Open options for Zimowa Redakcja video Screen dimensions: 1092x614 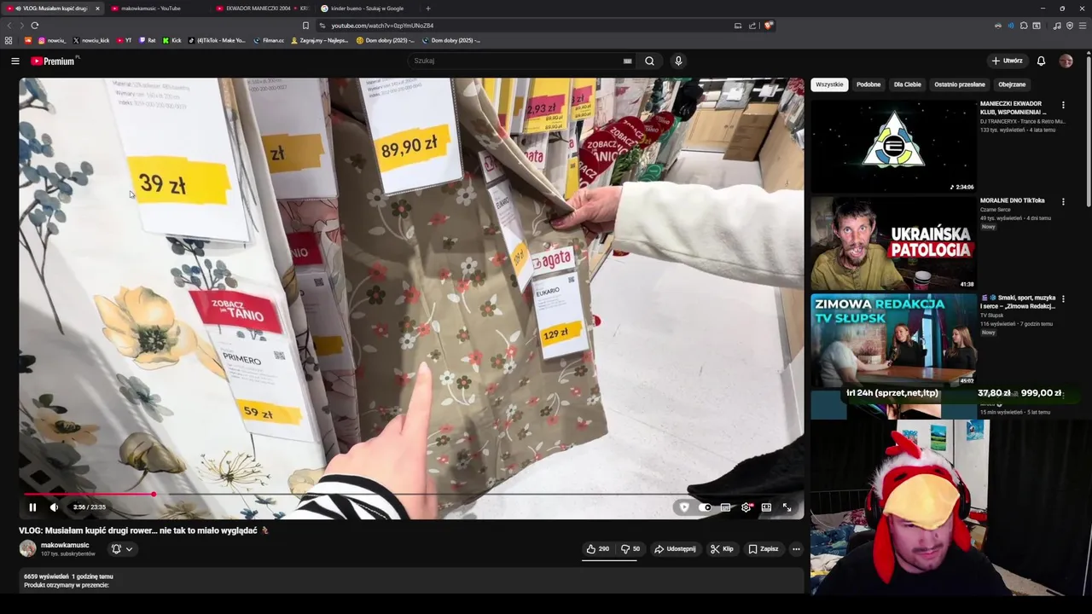point(1063,299)
